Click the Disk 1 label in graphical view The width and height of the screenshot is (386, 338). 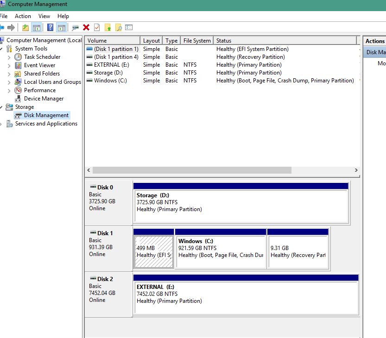click(x=105, y=233)
